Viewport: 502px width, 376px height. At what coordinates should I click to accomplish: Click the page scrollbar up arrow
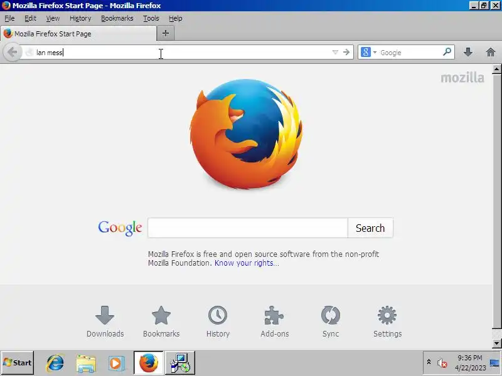coord(496,69)
